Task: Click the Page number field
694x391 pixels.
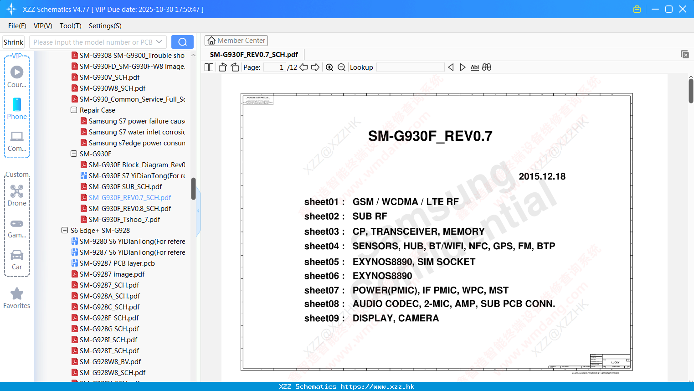Action: point(275,67)
